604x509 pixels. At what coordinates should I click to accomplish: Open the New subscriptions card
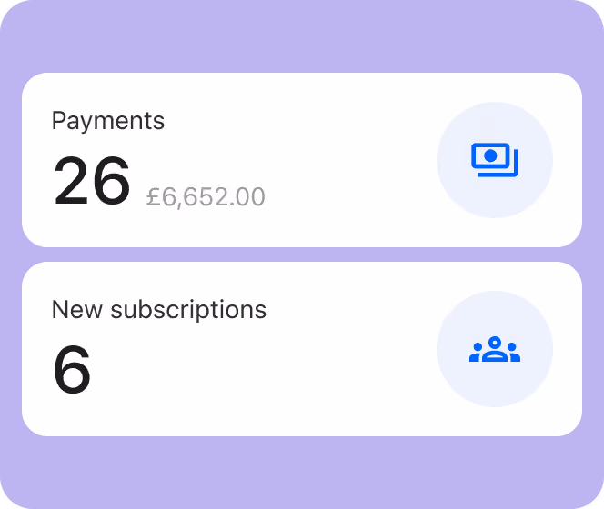[x=302, y=349]
